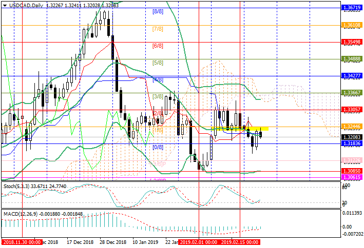Select the current price tag 1.32083
The image size is (364, 248).
pos(352,138)
